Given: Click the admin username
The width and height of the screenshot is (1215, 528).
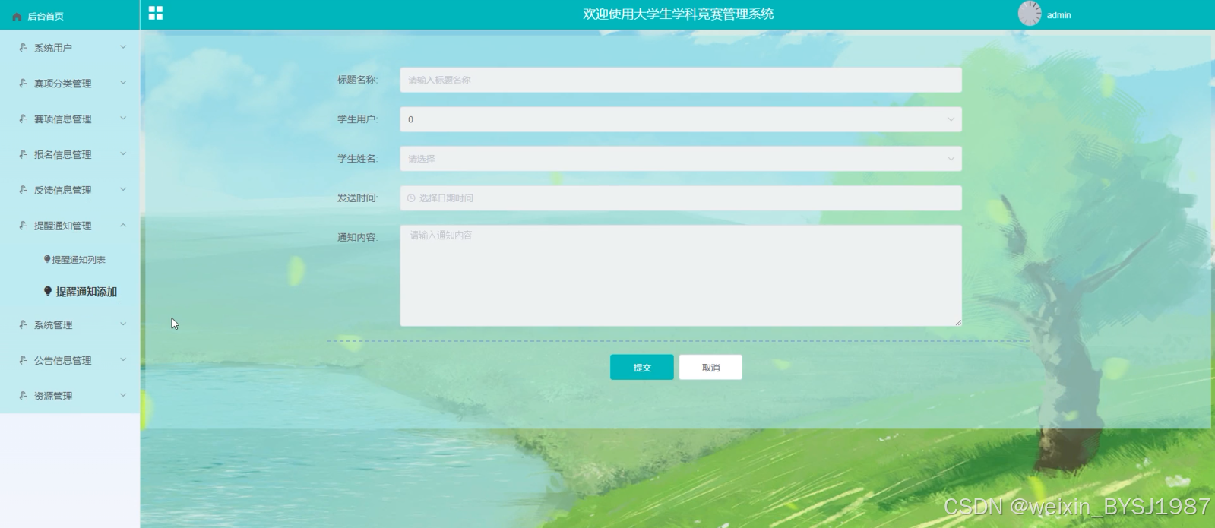Looking at the screenshot, I should coord(1058,15).
